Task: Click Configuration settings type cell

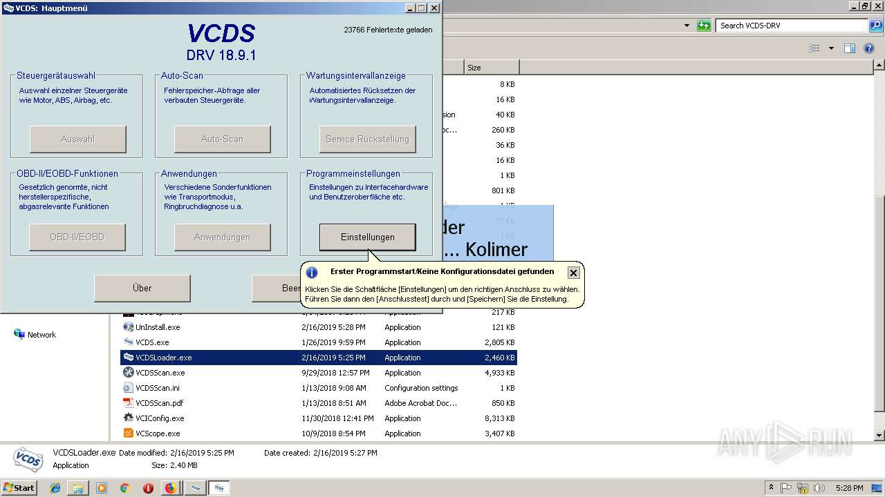Action: 421,388
